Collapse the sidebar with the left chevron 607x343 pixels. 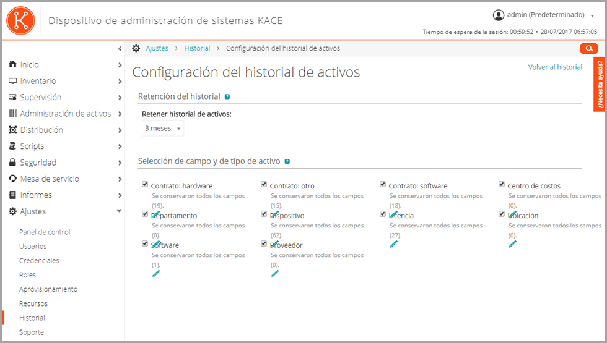(120, 49)
